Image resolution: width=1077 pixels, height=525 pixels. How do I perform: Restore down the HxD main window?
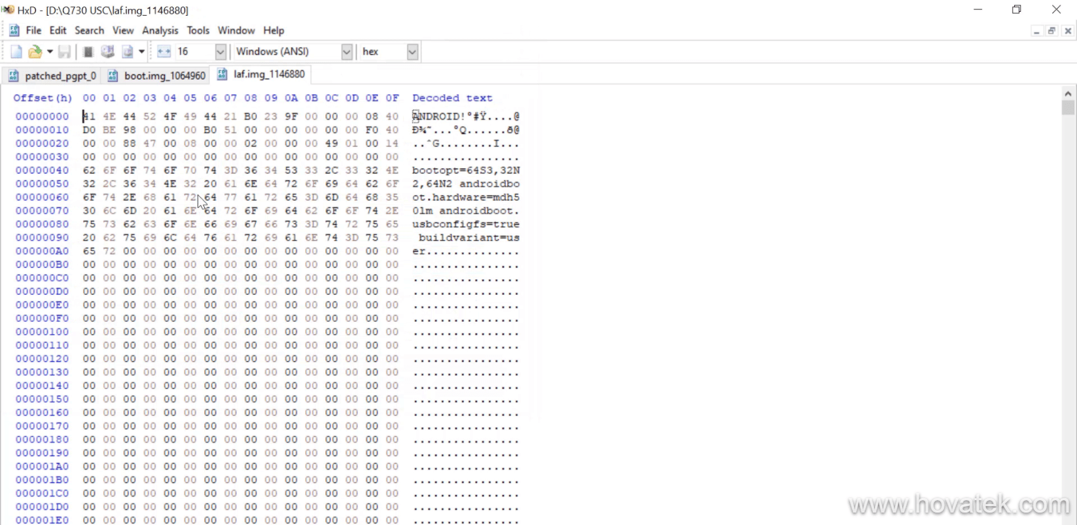coord(1017,10)
